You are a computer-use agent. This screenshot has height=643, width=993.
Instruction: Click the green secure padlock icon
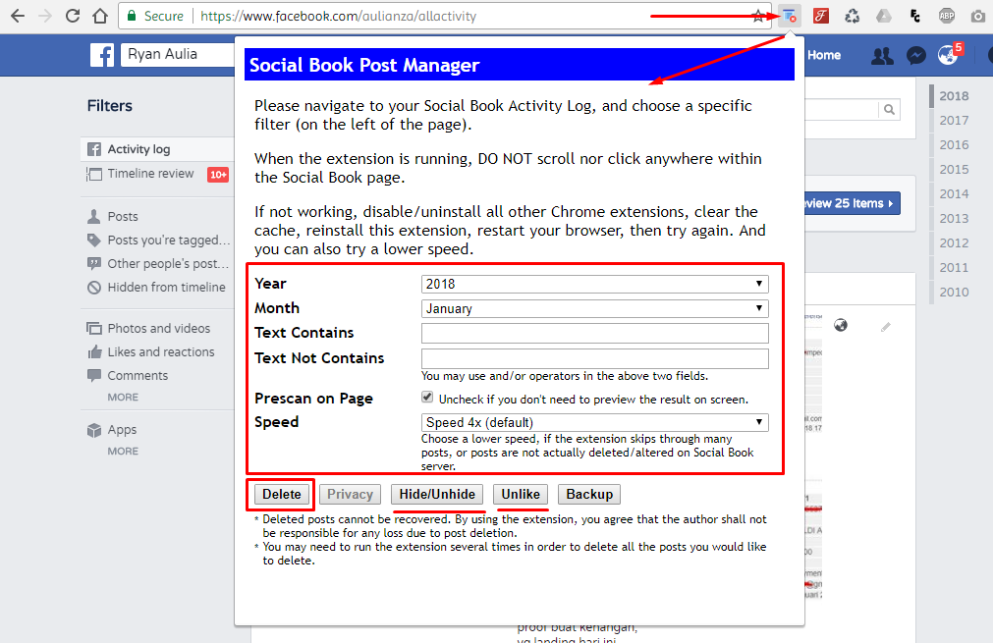[131, 15]
